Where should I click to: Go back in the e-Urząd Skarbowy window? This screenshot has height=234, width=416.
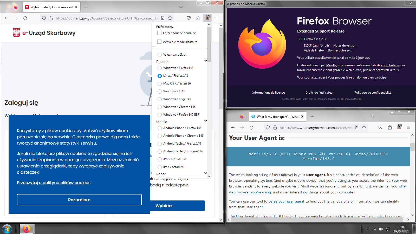point(6,18)
